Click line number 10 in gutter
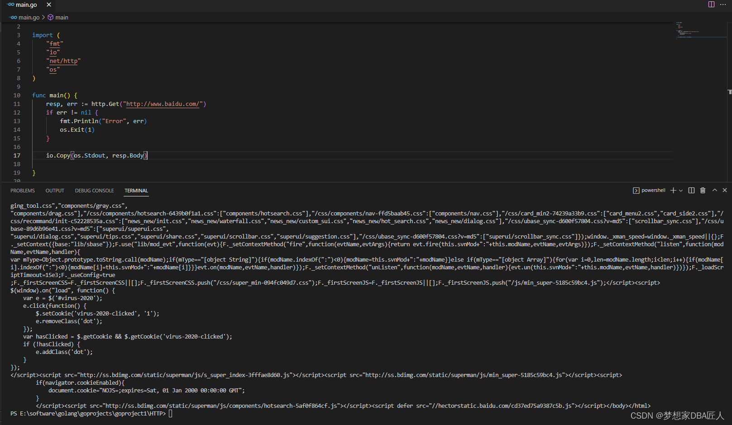This screenshot has width=732, height=425. click(x=17, y=96)
